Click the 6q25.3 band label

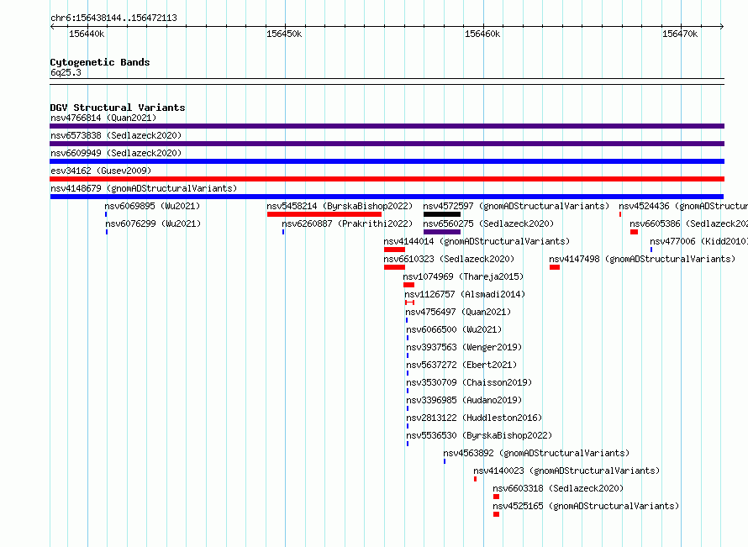coord(66,72)
